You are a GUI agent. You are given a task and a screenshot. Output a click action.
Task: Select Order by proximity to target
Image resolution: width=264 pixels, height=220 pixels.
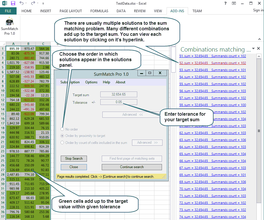(x=62, y=136)
